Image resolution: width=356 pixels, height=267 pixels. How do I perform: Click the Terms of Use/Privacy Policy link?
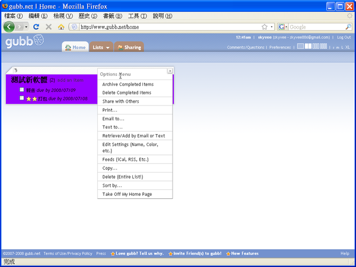point(68,253)
